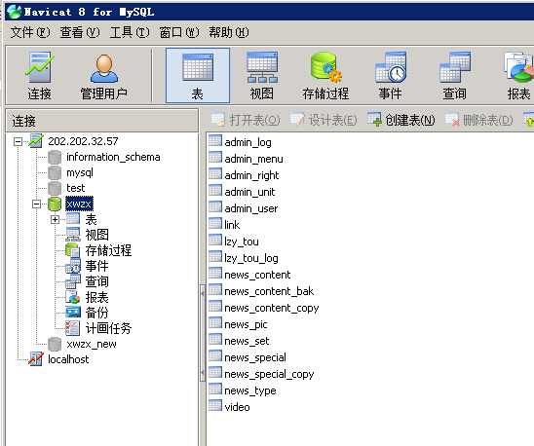The width and height of the screenshot is (534, 446).
Task: Open the 工具(T) menu
Action: coord(130,32)
